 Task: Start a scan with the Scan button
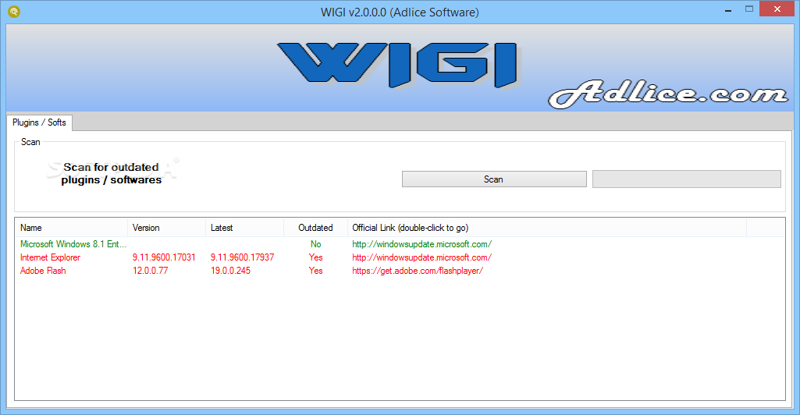pyautogui.click(x=494, y=179)
